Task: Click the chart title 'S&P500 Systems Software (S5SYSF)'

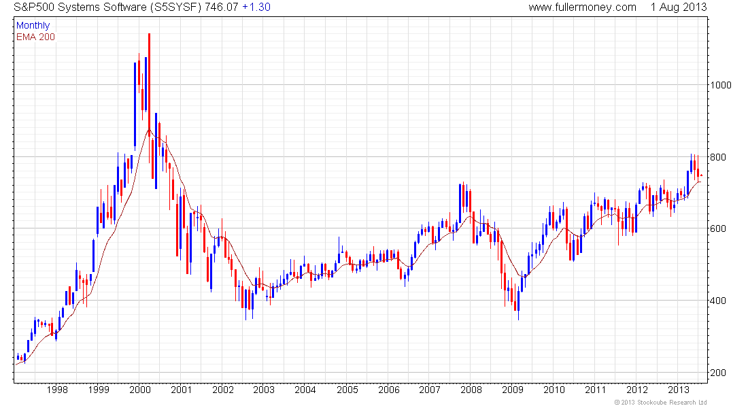Action: pos(107,7)
